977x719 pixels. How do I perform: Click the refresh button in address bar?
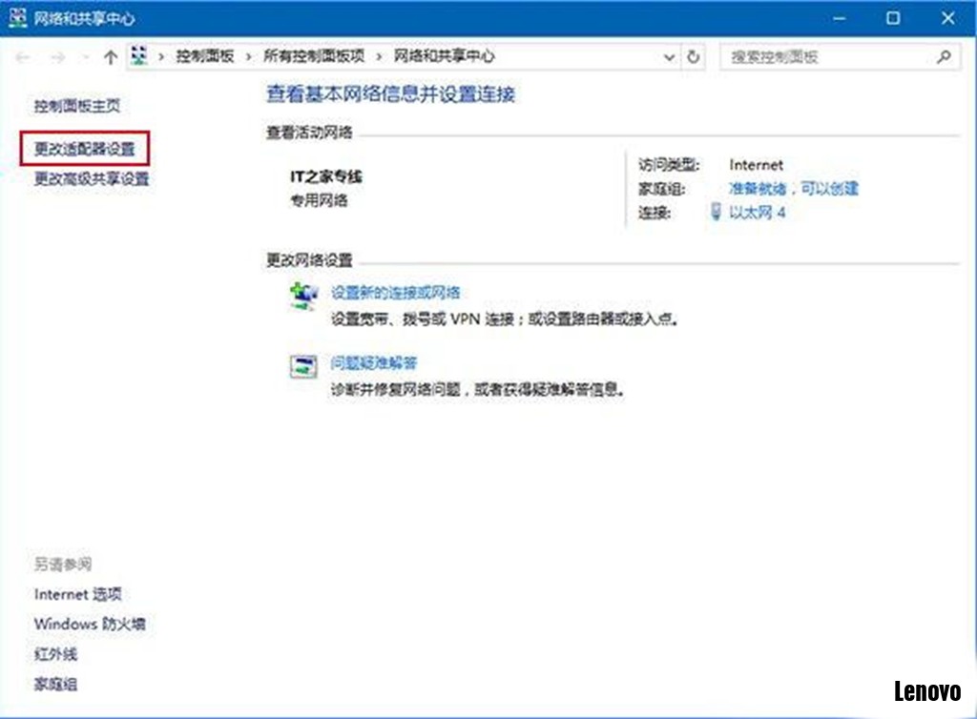[x=694, y=57]
